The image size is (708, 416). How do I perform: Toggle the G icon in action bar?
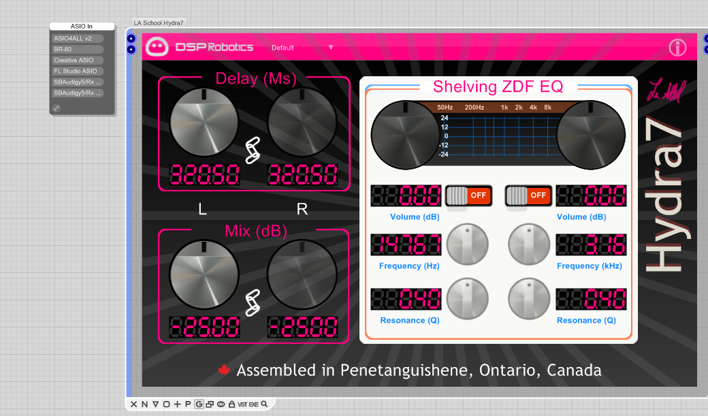tap(199, 404)
